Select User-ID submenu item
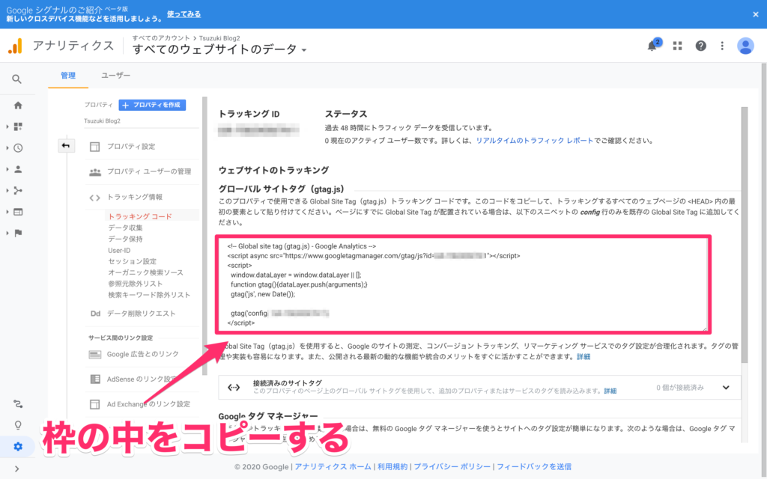The height and width of the screenshot is (479, 767). 119,250
